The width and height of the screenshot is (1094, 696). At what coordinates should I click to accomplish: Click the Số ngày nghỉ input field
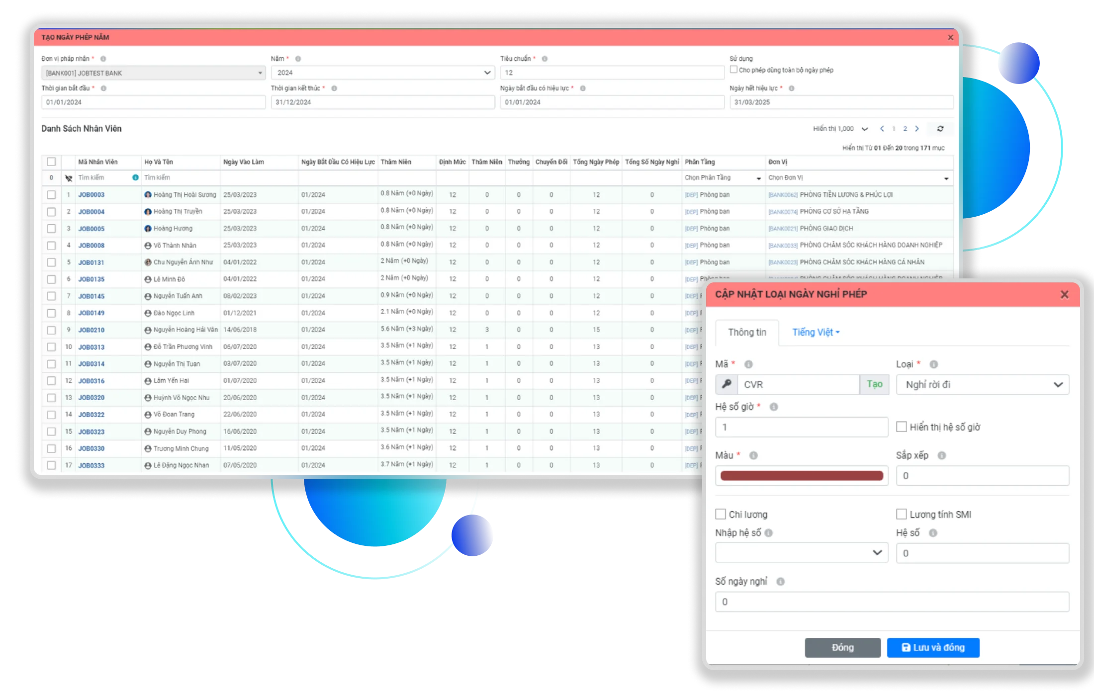coord(892,602)
